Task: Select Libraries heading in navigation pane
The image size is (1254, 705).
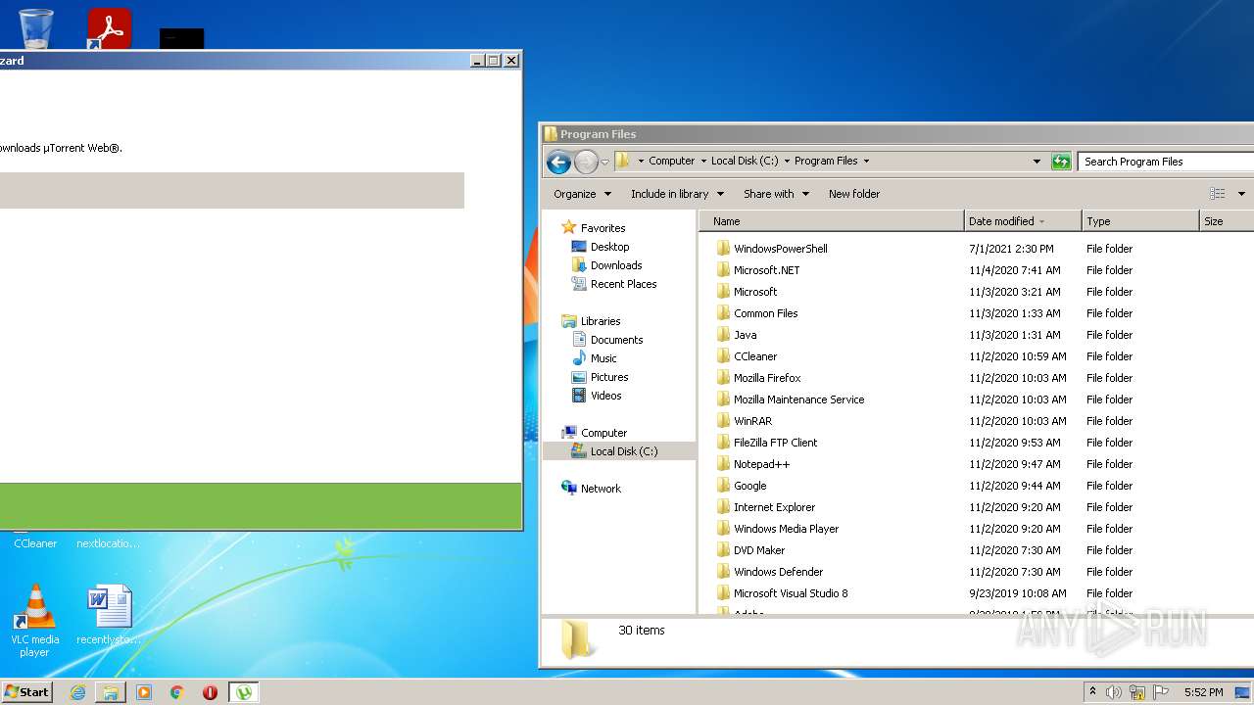Action: pos(600,321)
